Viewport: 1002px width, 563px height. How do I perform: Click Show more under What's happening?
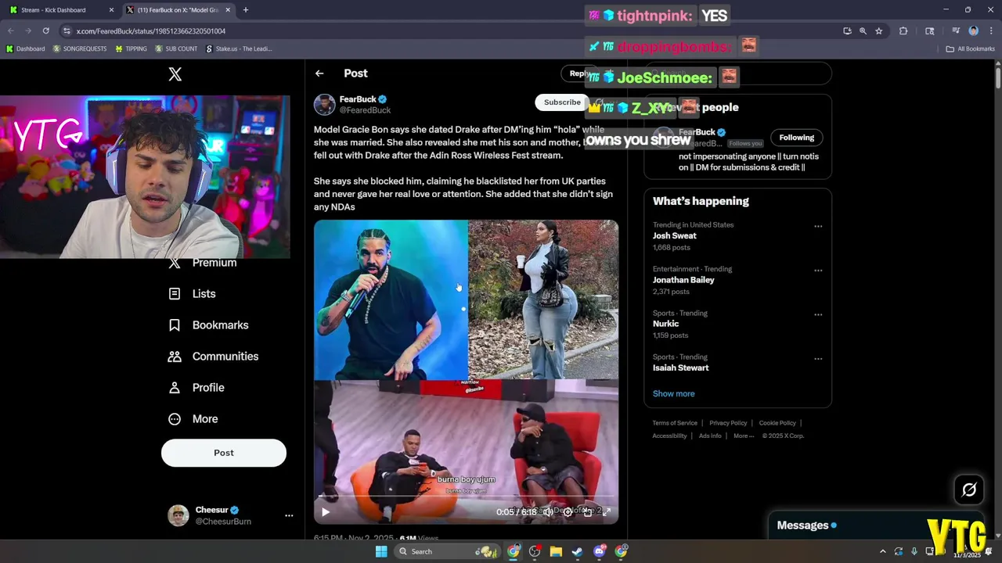[673, 394]
